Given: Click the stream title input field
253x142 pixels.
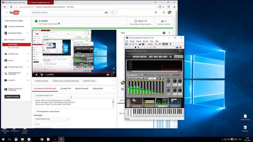Looking at the screenshot, I should [74, 95].
